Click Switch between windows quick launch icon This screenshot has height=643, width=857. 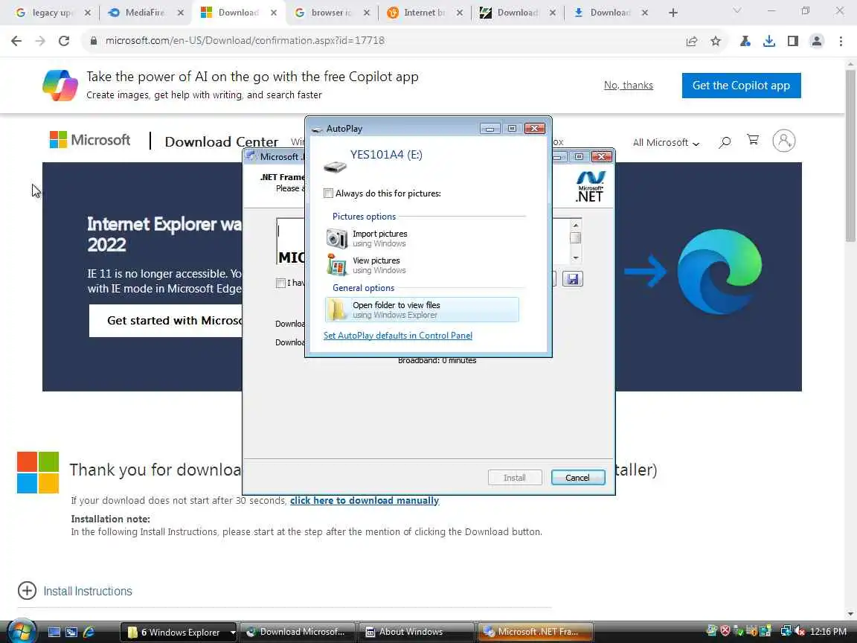click(x=71, y=632)
